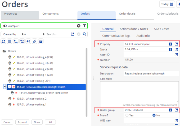Select order 163.01, Lift not working
The image size is (180, 126).
point(34,81)
